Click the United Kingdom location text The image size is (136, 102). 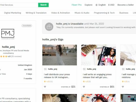(x=25, y=65)
